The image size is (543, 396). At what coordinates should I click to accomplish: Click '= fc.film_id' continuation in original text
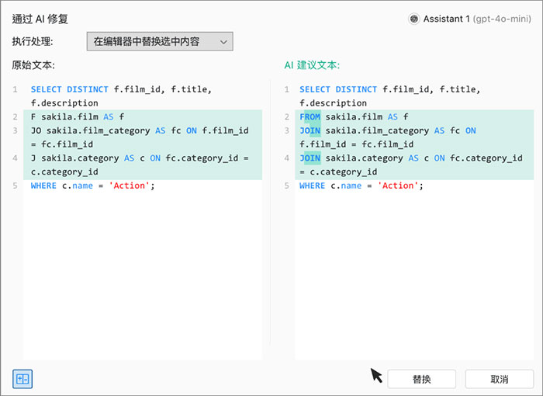pos(62,144)
